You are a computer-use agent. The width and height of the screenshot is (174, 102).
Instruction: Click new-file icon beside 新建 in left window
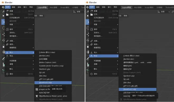(x=7, y=11)
